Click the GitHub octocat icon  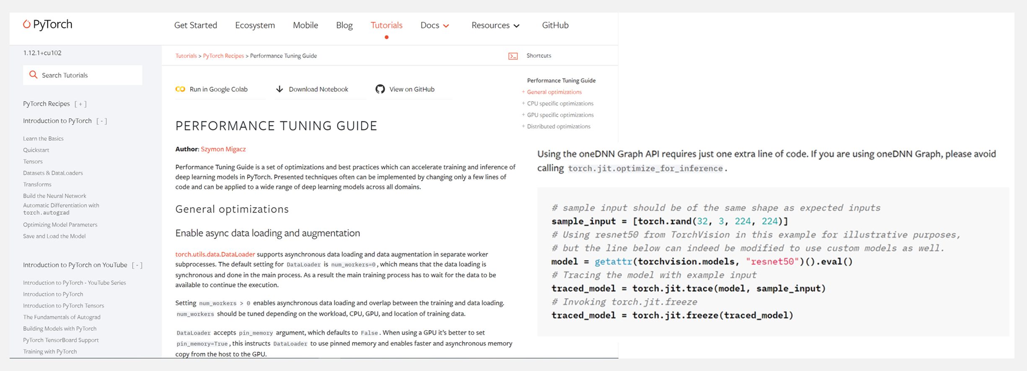point(380,89)
